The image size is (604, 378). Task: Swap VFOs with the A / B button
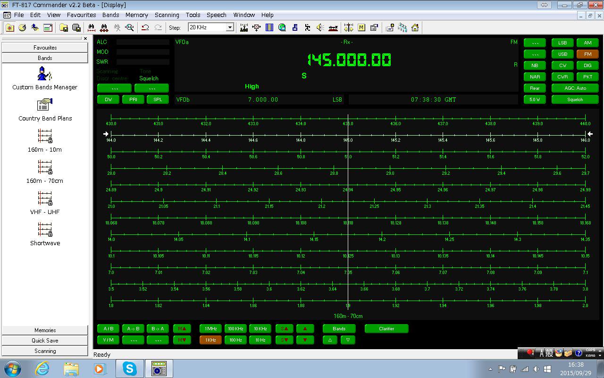coord(108,328)
